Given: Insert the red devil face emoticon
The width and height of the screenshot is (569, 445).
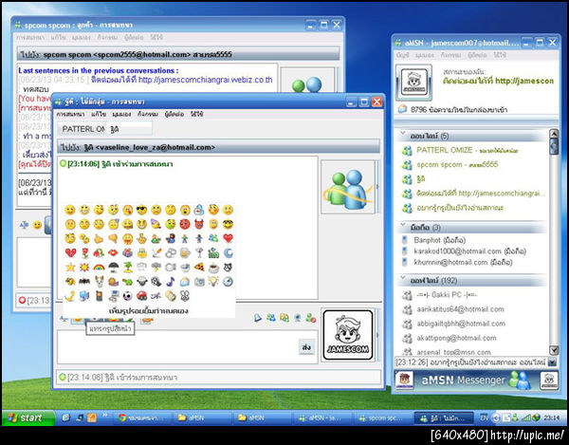Looking at the screenshot, I should (199, 224).
